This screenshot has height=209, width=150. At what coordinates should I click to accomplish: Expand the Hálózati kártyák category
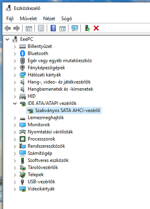click(x=15, y=75)
